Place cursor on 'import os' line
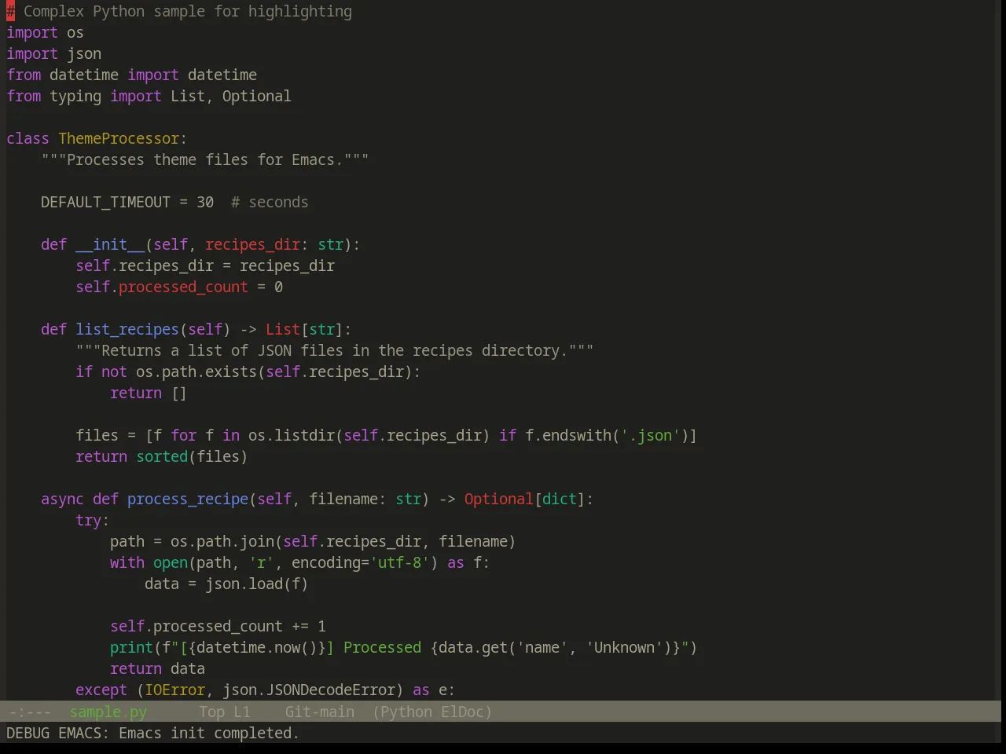This screenshot has height=754, width=1006. pyautogui.click(x=45, y=32)
